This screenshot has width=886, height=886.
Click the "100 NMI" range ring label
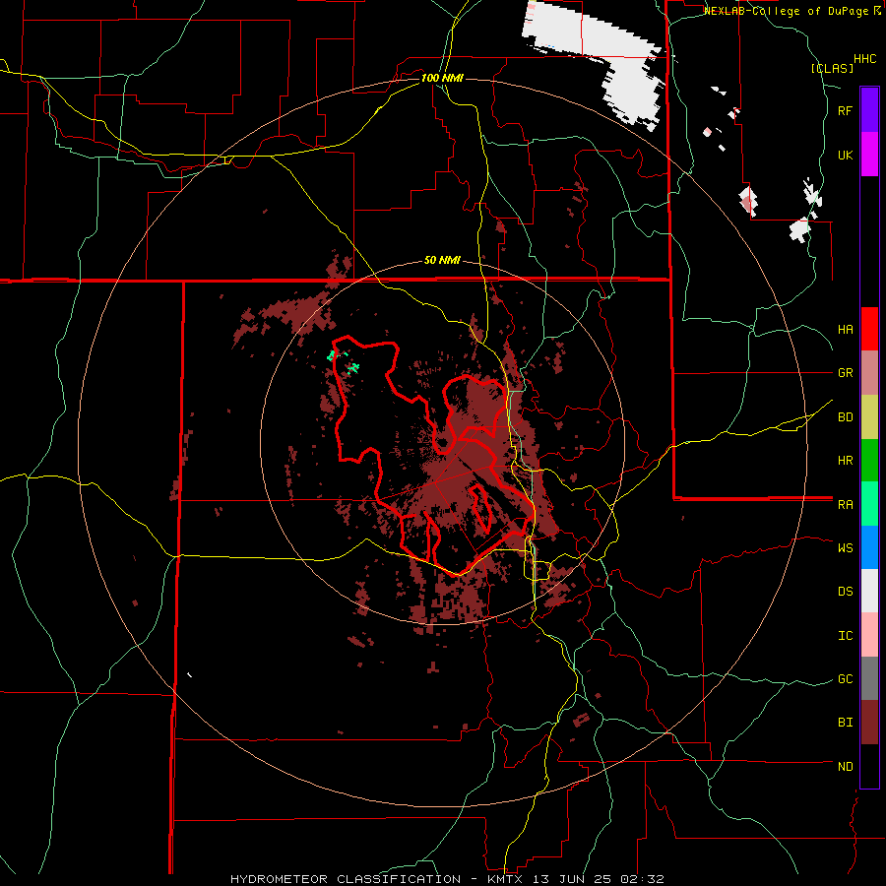point(442,78)
